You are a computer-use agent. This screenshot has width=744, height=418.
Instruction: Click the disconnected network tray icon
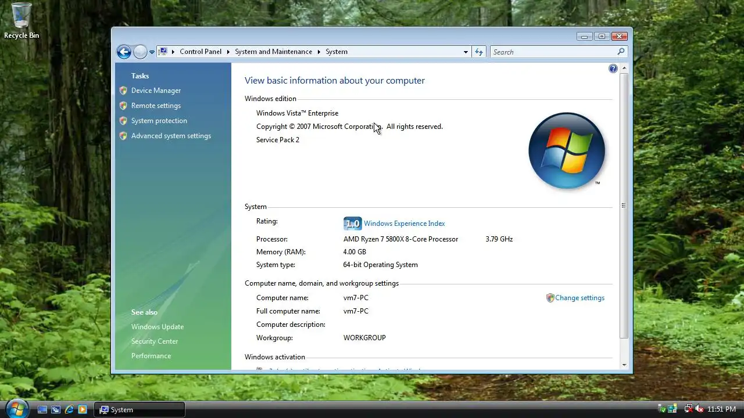click(688, 409)
